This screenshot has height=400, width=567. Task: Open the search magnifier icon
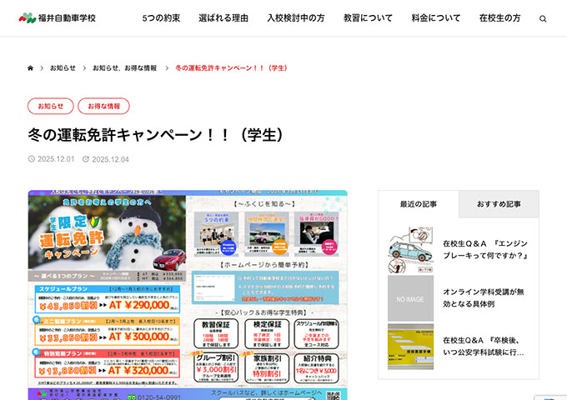(x=543, y=18)
